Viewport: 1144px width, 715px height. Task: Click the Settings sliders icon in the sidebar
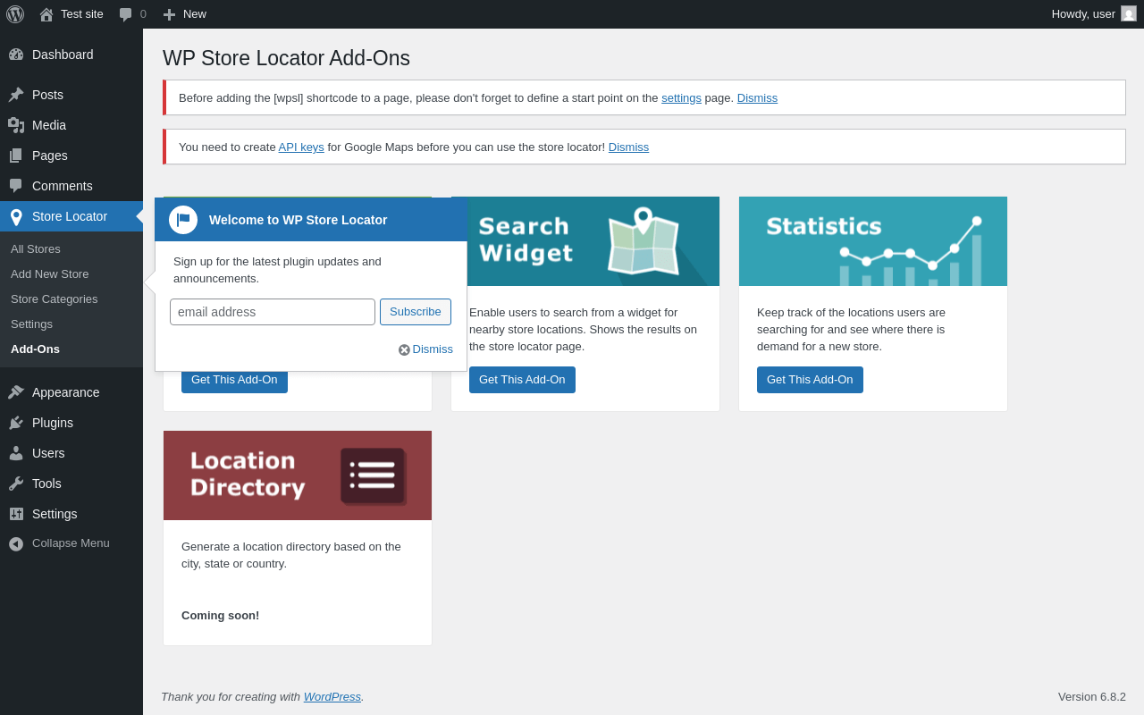(16, 514)
